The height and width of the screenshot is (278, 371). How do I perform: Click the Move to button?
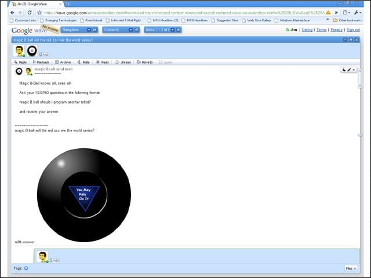click(x=145, y=62)
